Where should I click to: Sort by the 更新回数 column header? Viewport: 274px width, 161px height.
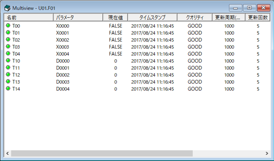tap(258, 18)
